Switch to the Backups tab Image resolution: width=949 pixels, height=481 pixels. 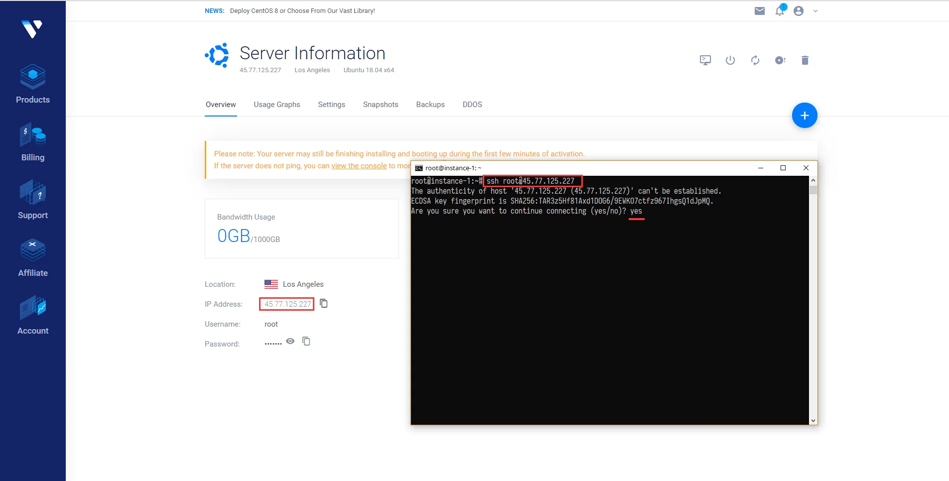click(x=430, y=105)
